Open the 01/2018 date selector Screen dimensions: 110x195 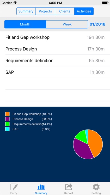click(x=97, y=24)
